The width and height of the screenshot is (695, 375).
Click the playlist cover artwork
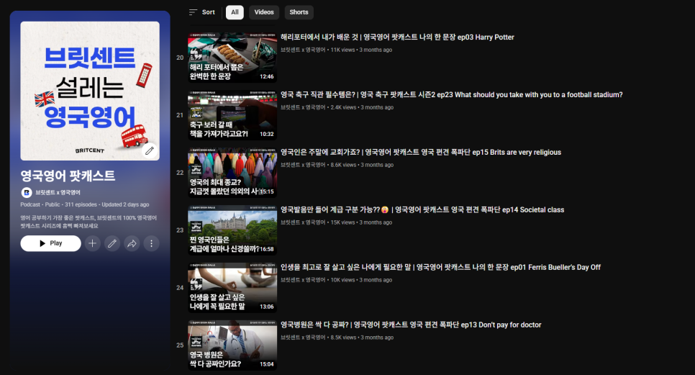[90, 91]
